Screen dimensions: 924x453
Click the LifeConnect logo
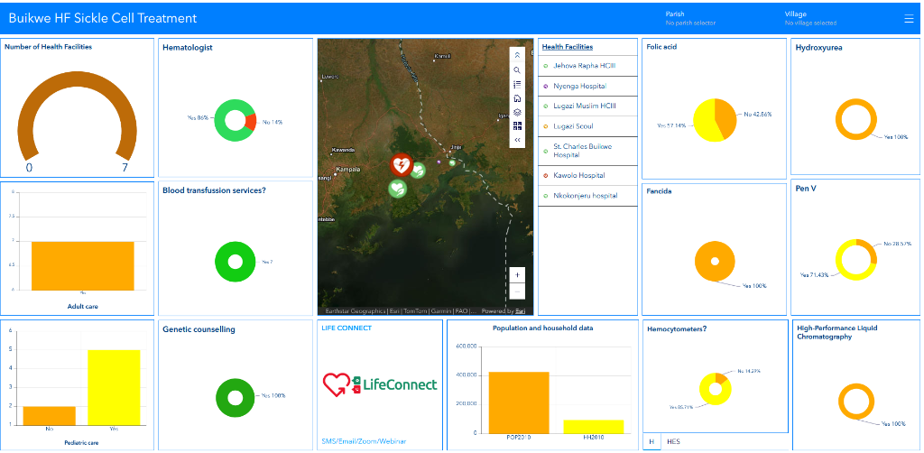point(380,384)
